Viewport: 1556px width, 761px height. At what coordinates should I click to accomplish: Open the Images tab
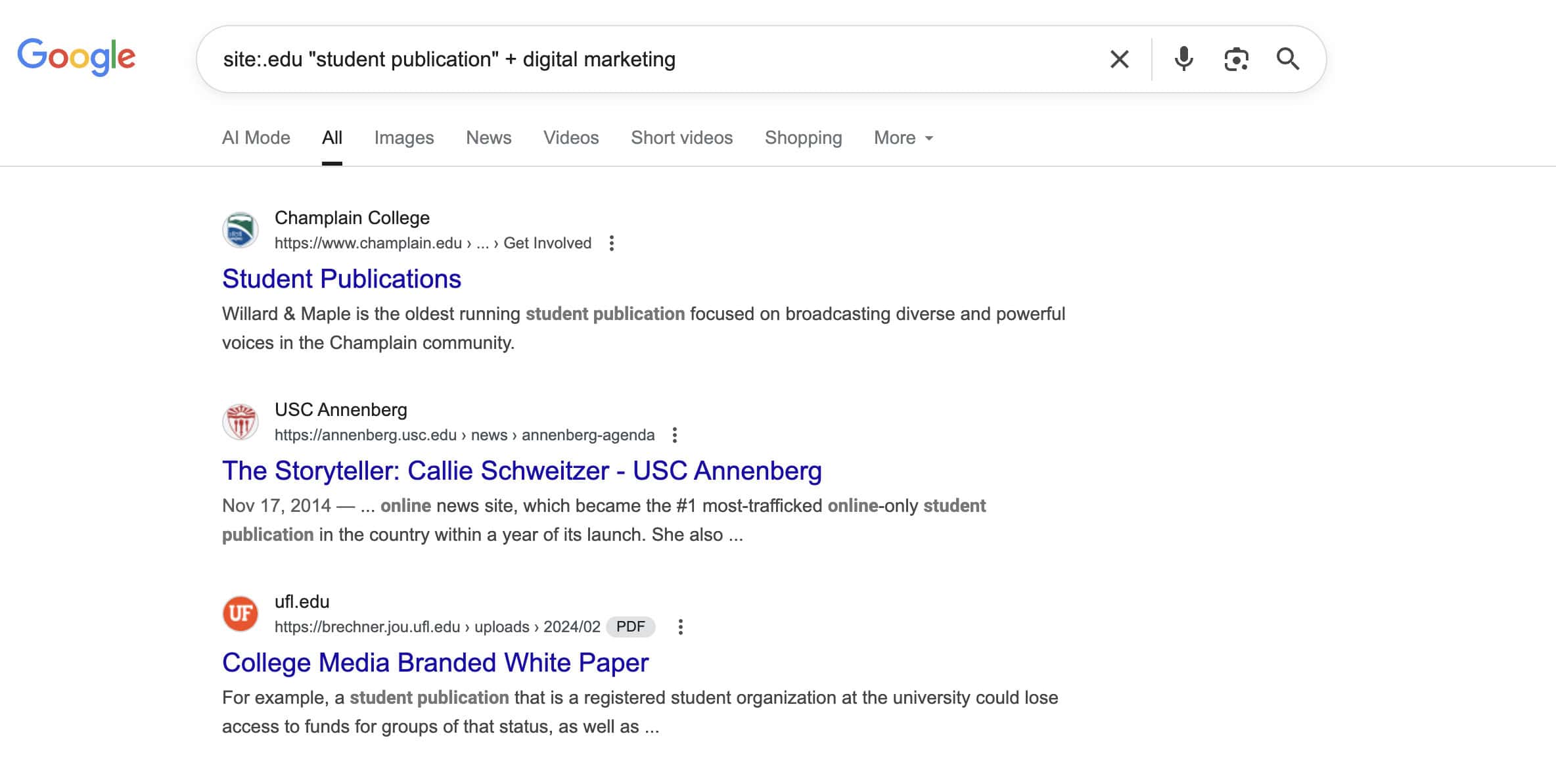click(x=404, y=137)
